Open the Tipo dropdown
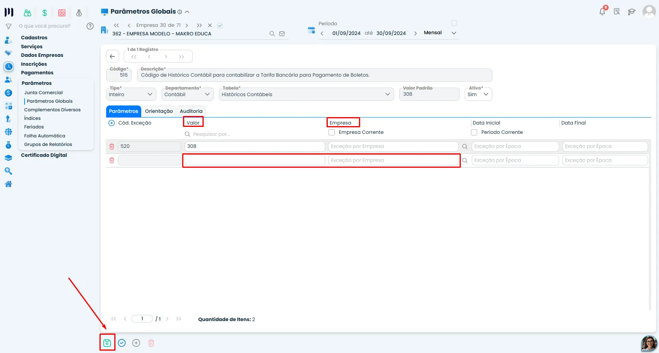 [131, 94]
